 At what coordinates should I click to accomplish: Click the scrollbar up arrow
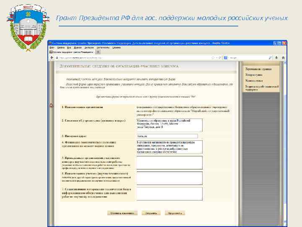[285, 63]
